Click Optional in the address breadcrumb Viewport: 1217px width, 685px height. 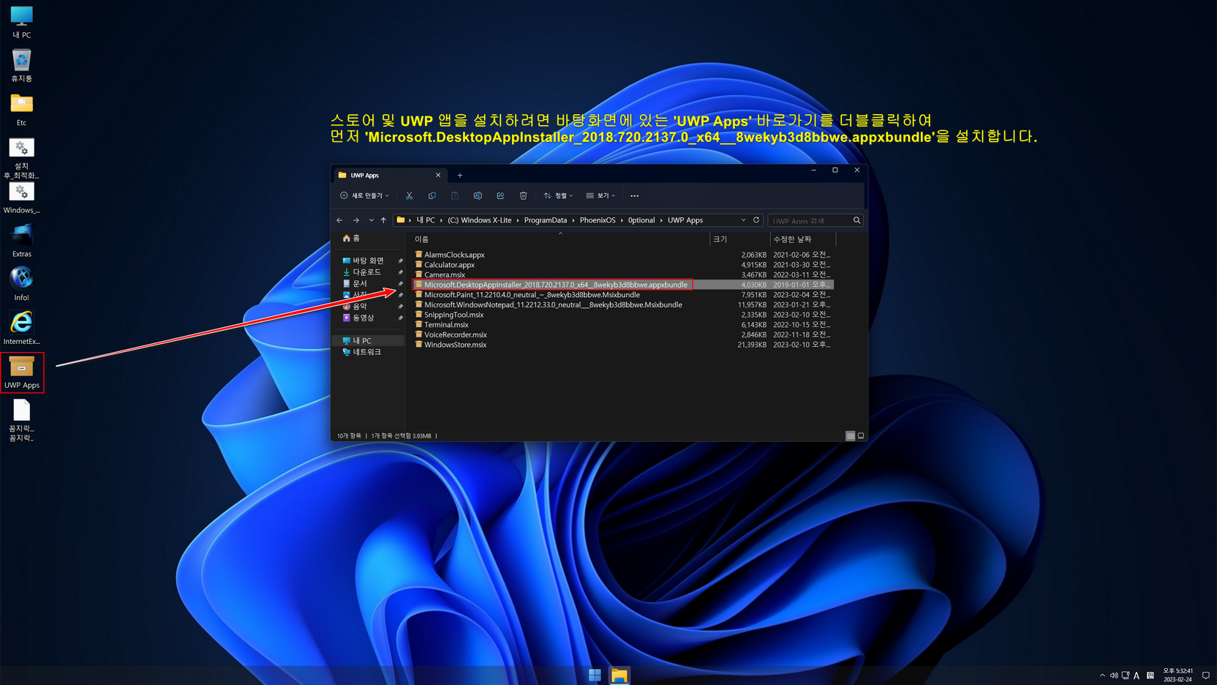click(x=641, y=220)
